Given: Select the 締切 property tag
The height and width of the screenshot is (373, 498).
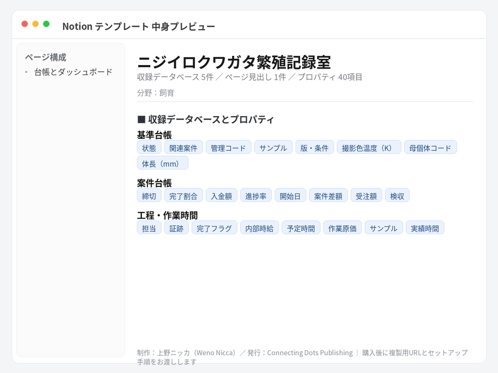Looking at the screenshot, I should pos(149,196).
